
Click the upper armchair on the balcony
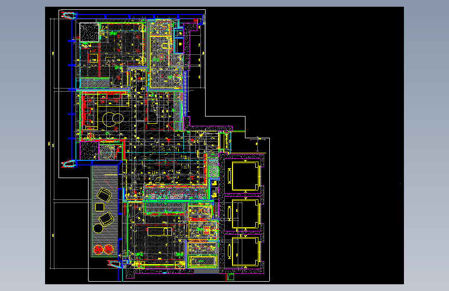click(104, 195)
